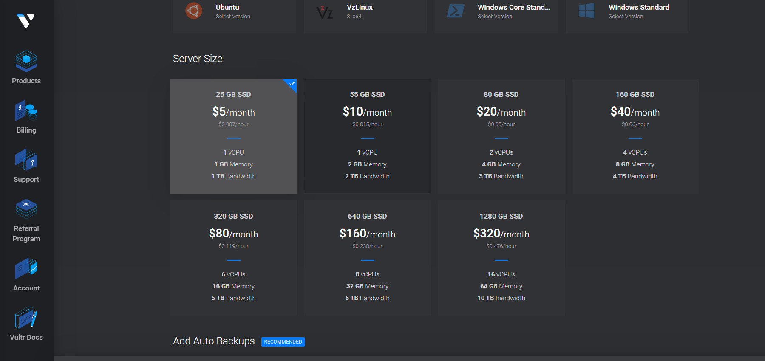
Task: Open the Billing sidebar icon
Action: click(26, 111)
